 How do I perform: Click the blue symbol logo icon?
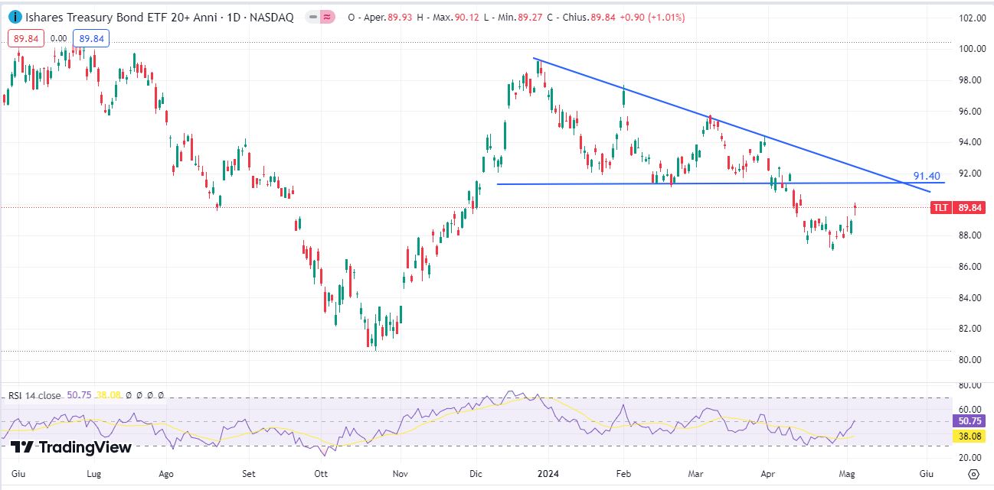click(14, 17)
